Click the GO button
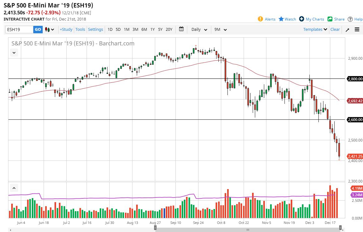This screenshot has width=363, height=232. point(38,29)
